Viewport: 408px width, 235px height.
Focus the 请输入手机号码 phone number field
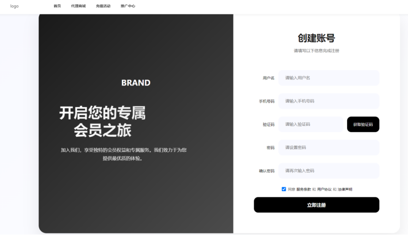328,101
